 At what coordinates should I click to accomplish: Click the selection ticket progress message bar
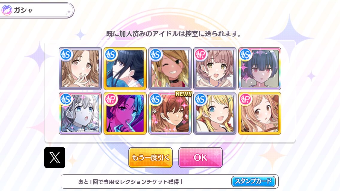170,181
